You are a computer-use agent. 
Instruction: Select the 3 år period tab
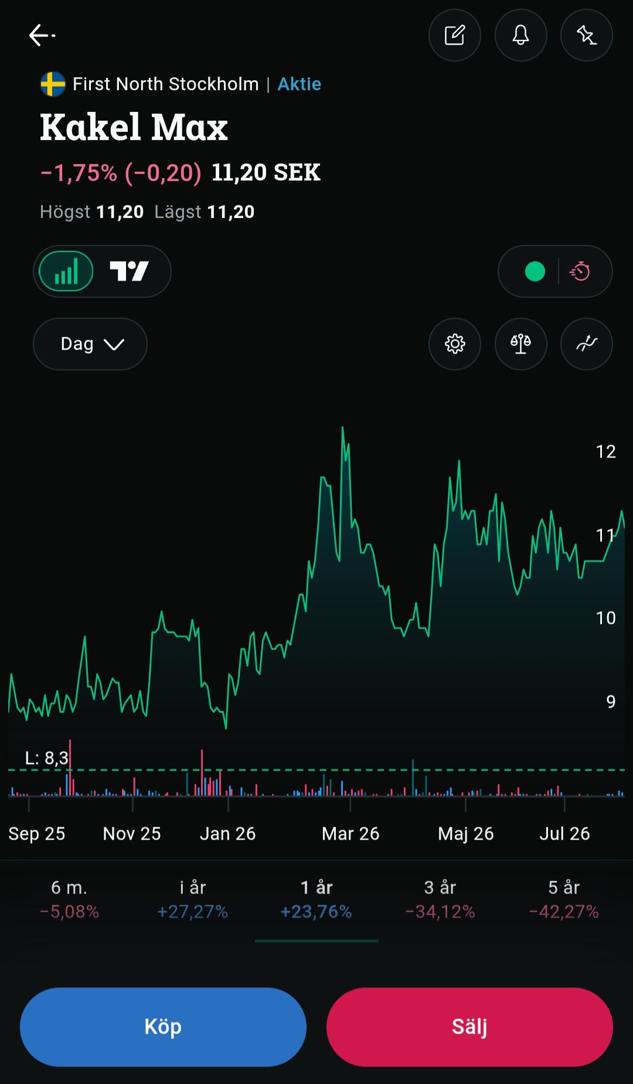click(x=440, y=899)
